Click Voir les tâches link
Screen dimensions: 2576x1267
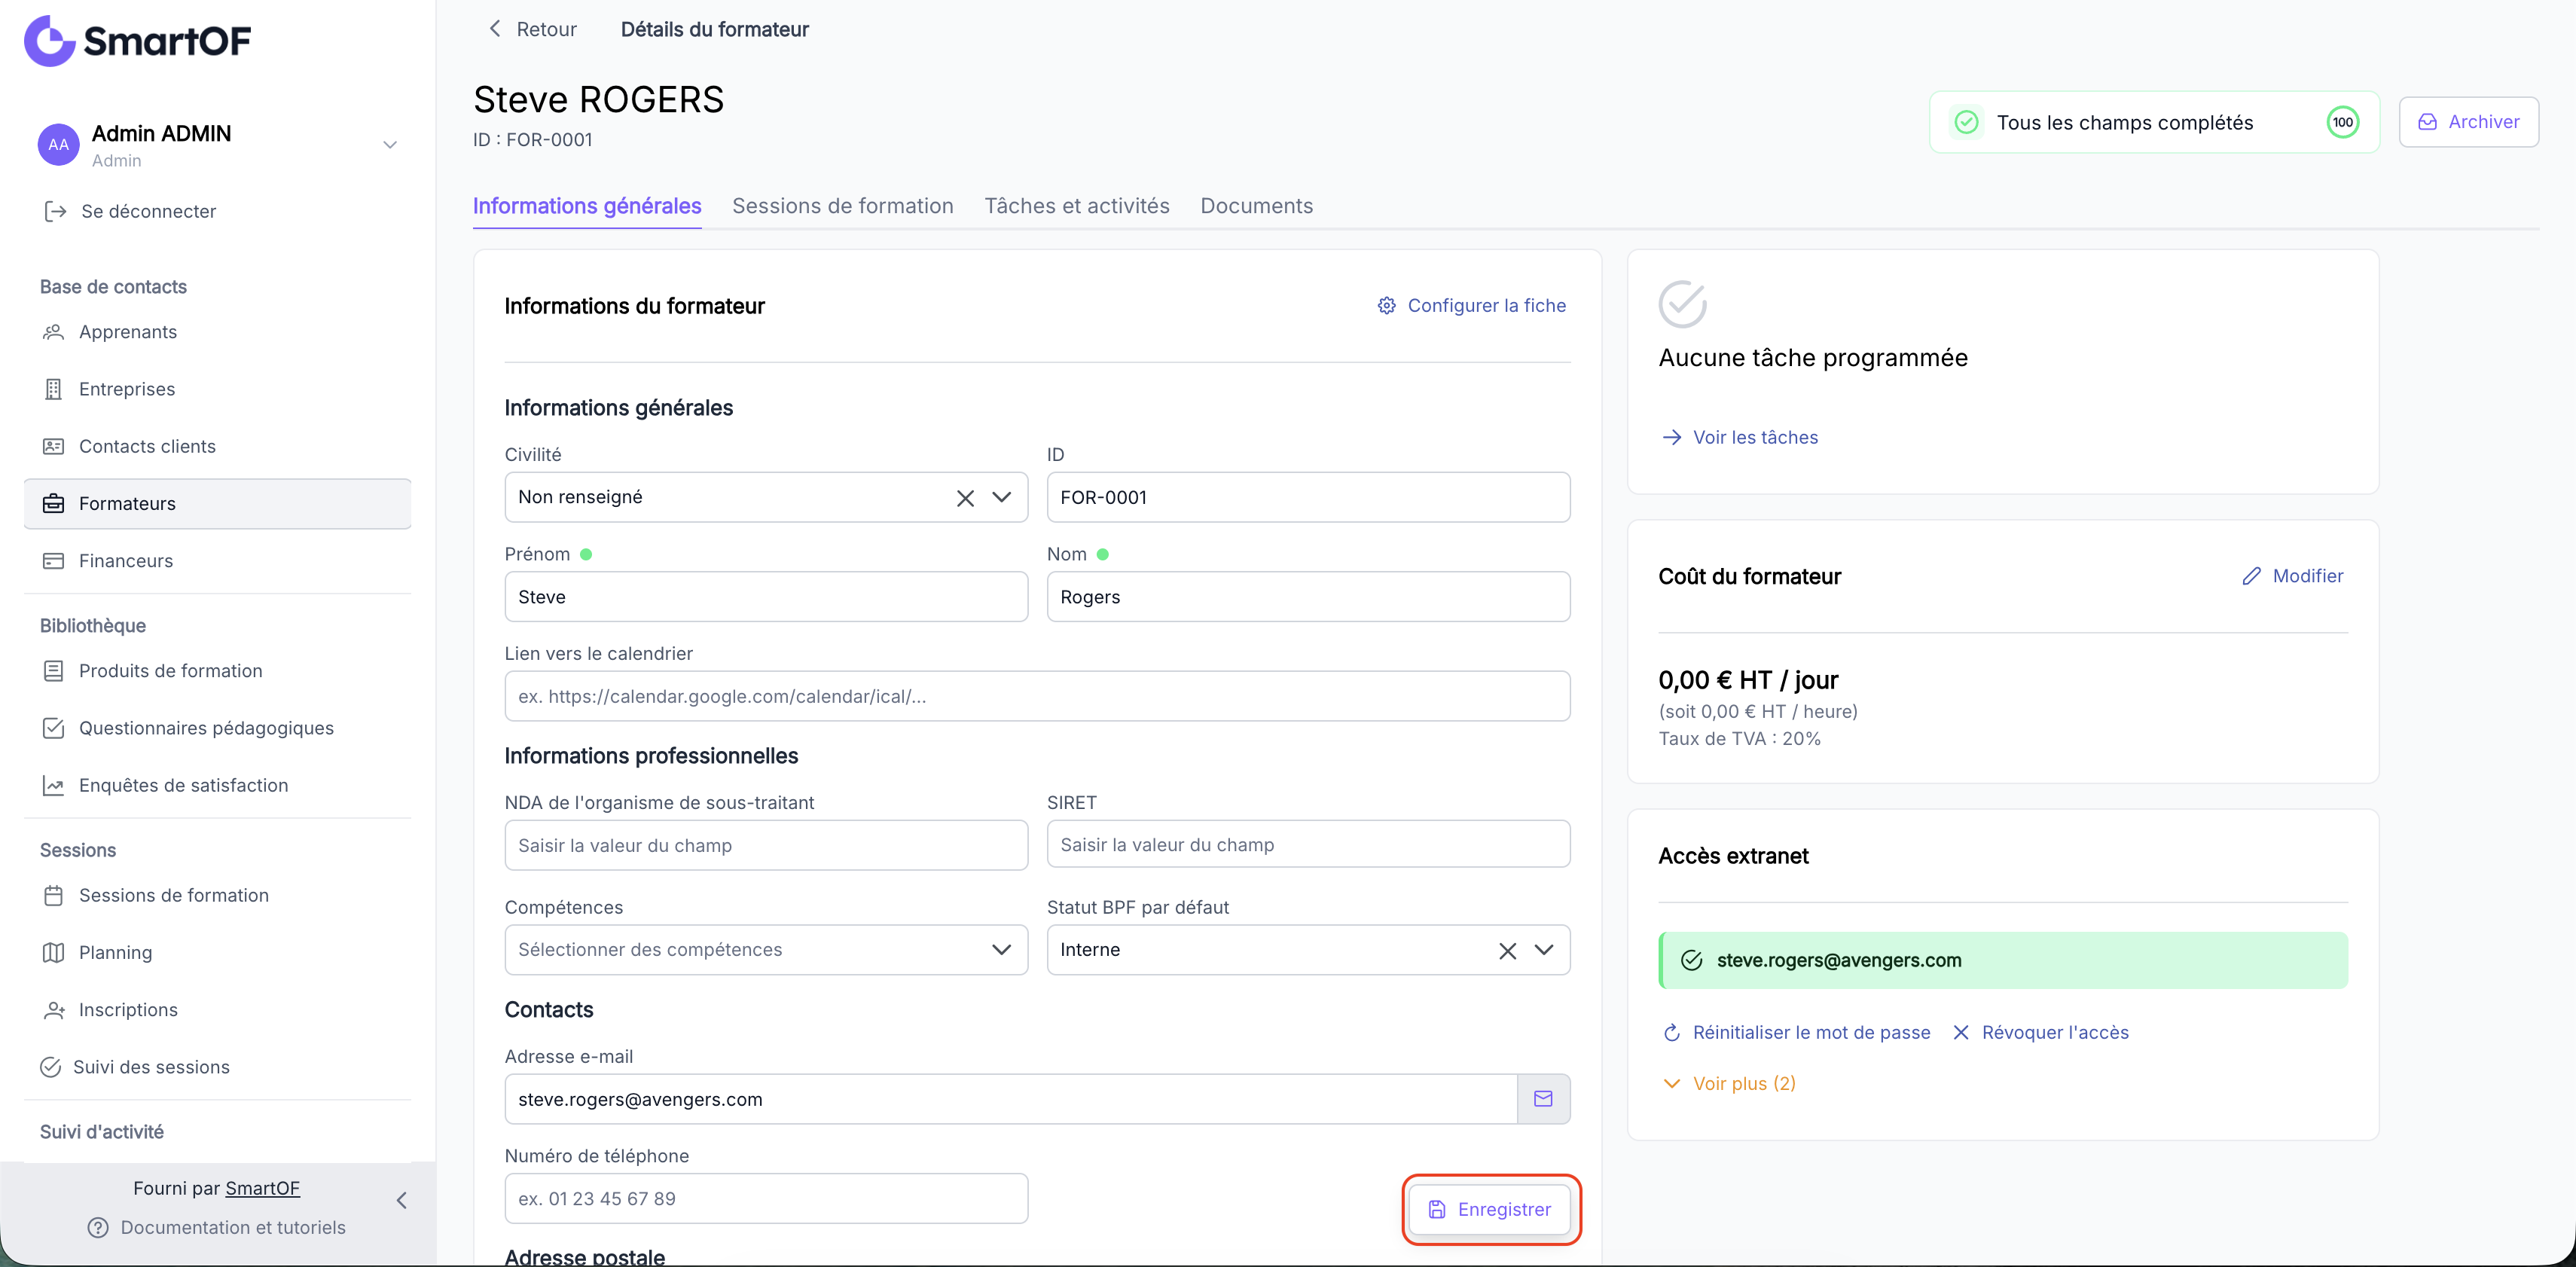tap(1740, 437)
